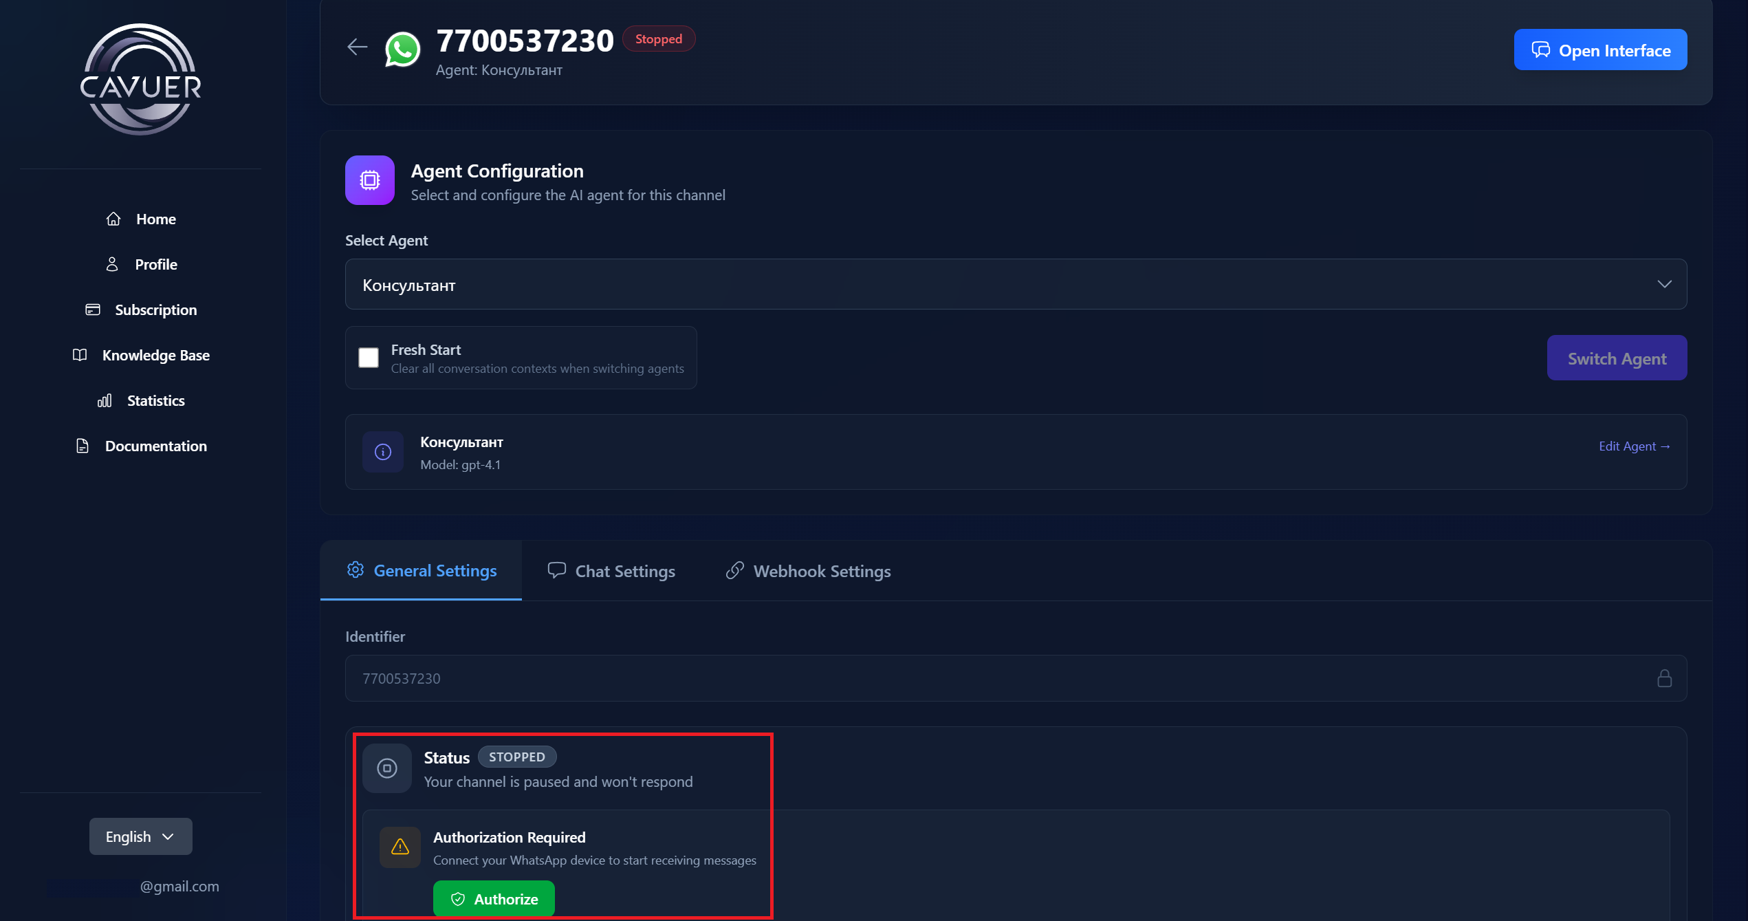Click the WhatsApp channel logo icon
Screen dimensions: 1748x921
(x=402, y=50)
